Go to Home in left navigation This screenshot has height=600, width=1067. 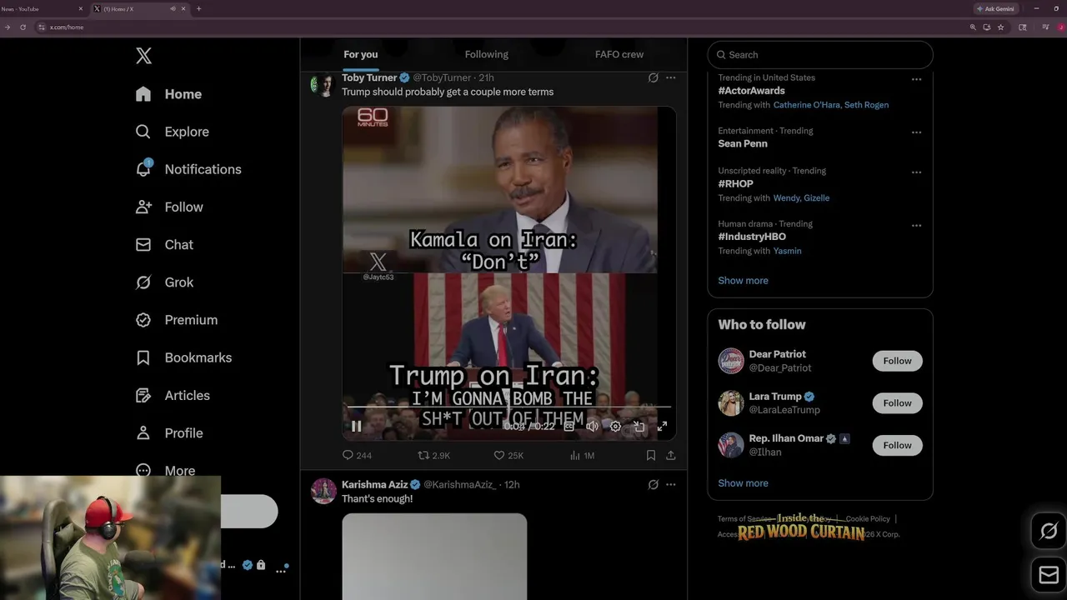169,94
